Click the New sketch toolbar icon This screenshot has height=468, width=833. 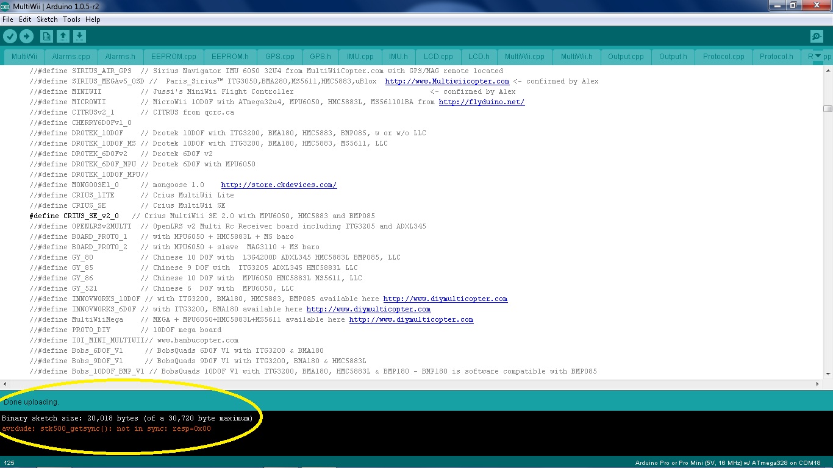click(x=46, y=36)
